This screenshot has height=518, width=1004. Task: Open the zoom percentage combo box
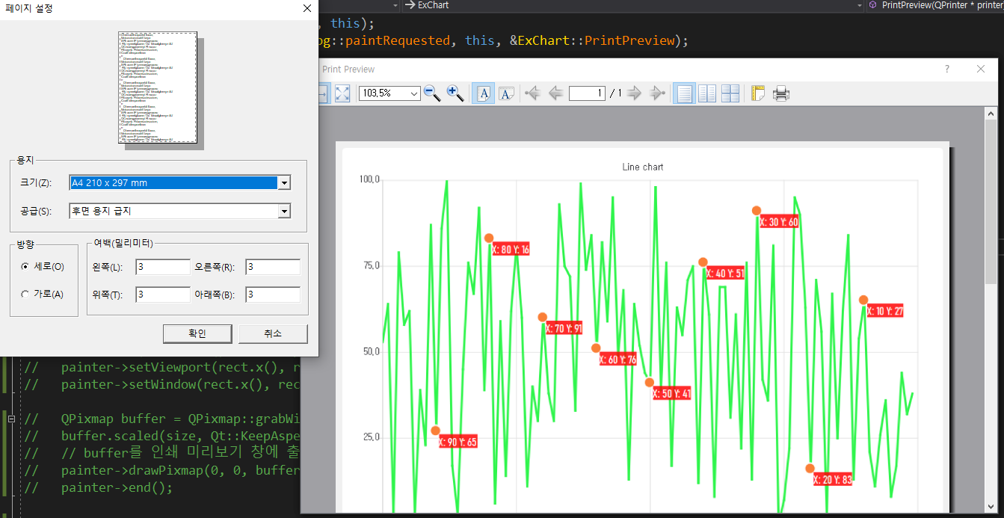413,93
